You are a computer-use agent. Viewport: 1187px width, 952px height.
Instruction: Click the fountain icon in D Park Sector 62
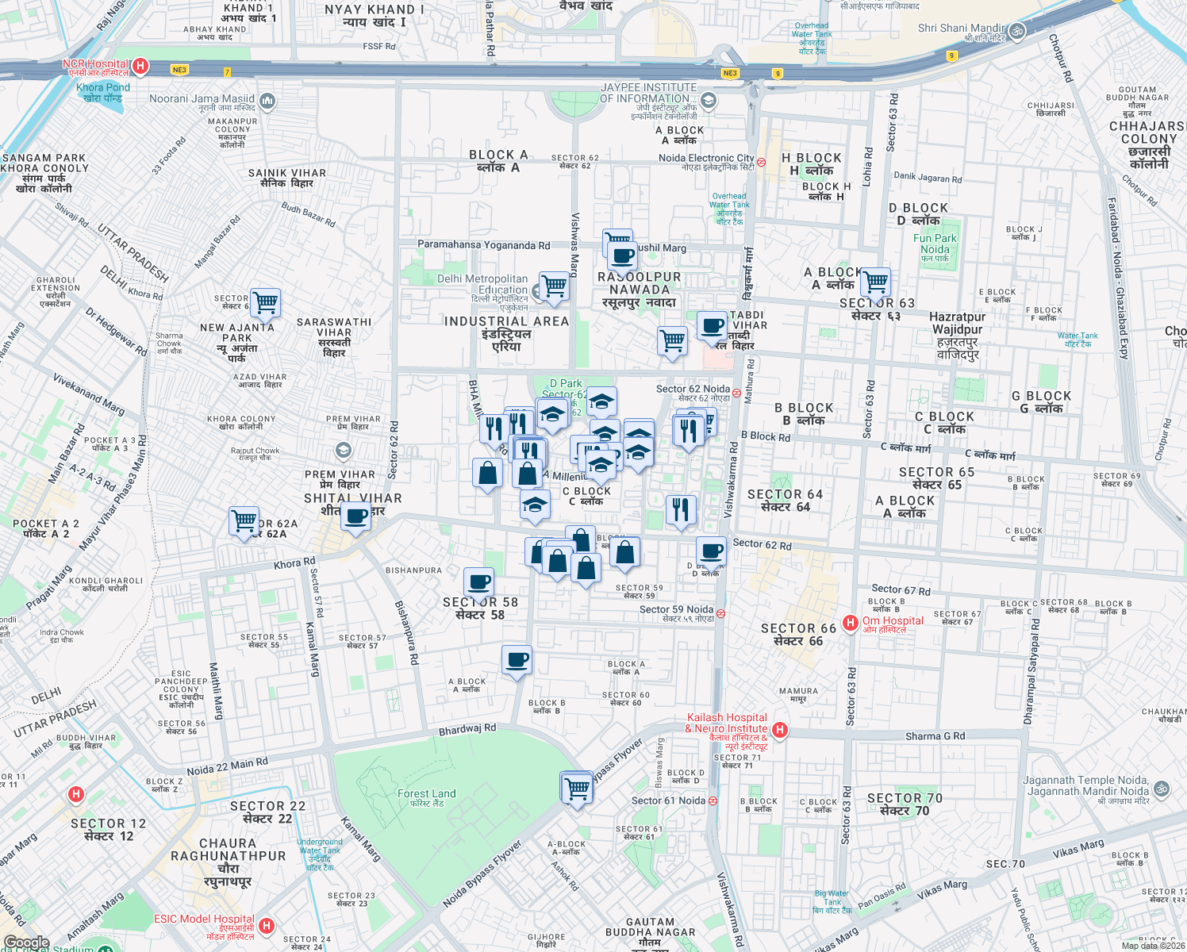[x=548, y=389]
